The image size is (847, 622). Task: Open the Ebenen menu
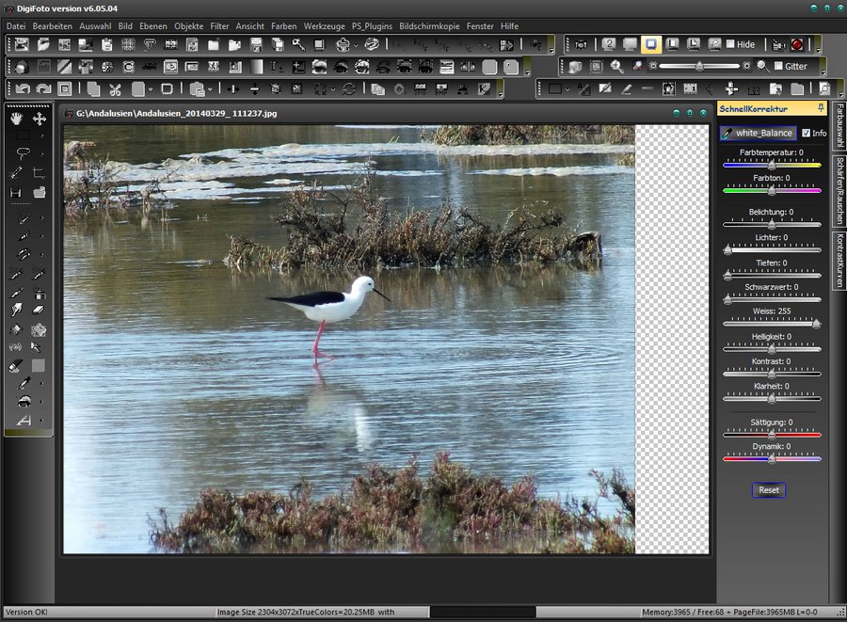(153, 25)
